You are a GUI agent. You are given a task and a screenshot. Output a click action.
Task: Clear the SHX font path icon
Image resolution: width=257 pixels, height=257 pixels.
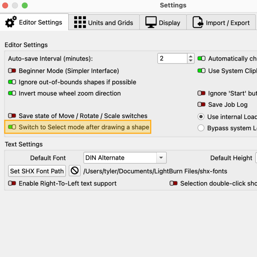click(x=75, y=171)
